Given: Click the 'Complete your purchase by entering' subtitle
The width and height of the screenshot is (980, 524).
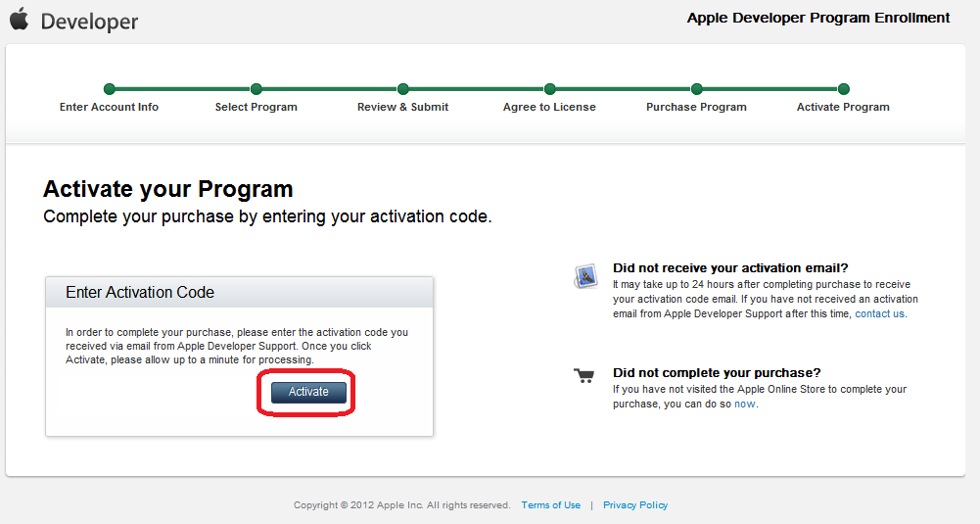Looking at the screenshot, I should (267, 217).
